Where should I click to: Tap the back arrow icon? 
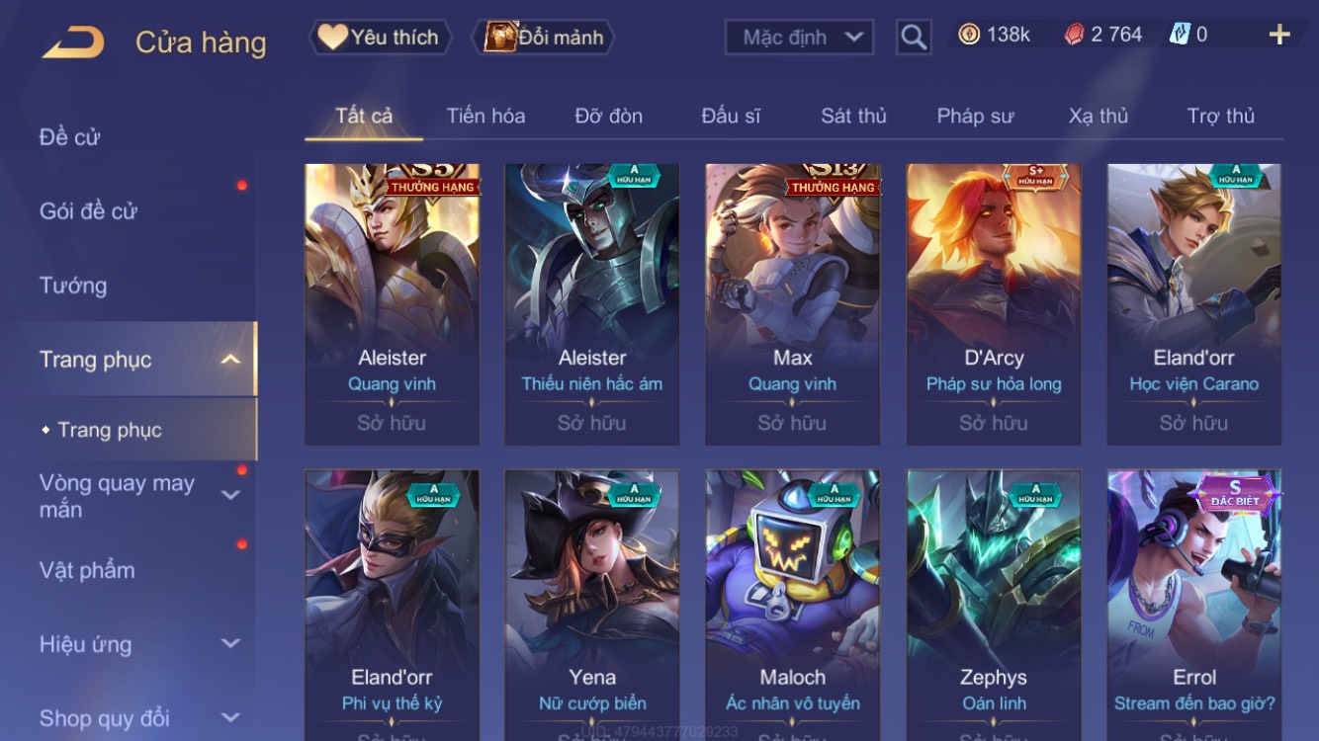pyautogui.click(x=73, y=42)
